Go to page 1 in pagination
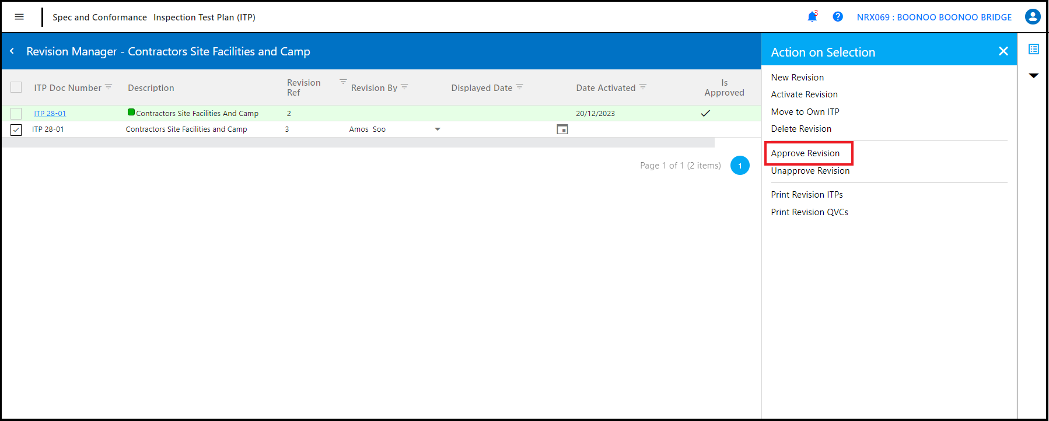Screen dimensions: 1049x421 [x=740, y=166]
